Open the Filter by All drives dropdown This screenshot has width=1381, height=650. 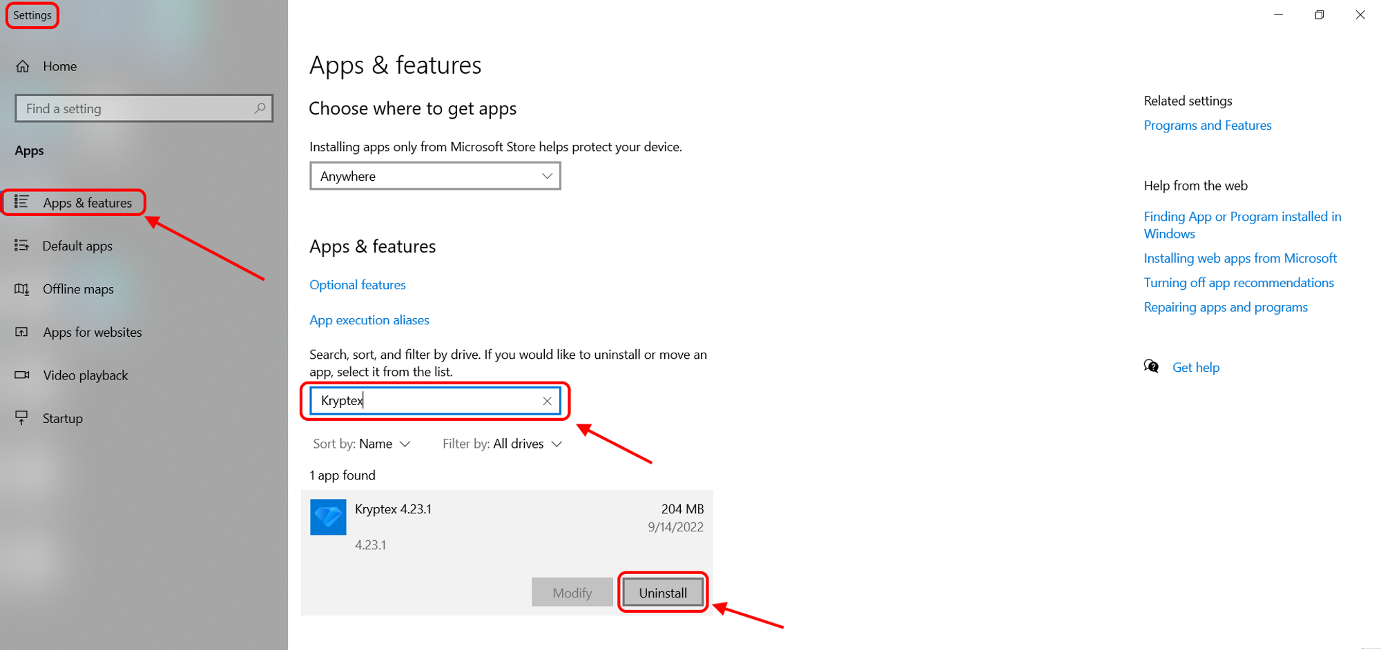click(x=503, y=444)
